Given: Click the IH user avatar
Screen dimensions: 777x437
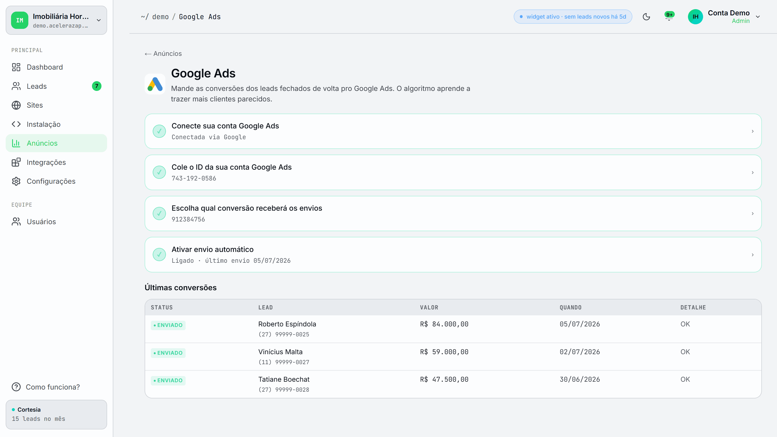Looking at the screenshot, I should [695, 16].
